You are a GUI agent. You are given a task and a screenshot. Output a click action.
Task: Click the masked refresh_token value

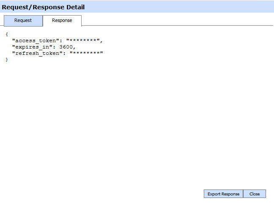[87, 53]
